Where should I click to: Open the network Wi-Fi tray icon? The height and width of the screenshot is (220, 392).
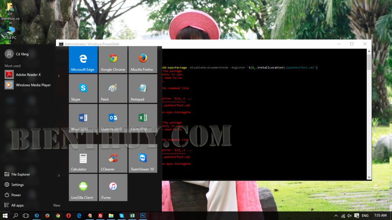[x=343, y=216]
